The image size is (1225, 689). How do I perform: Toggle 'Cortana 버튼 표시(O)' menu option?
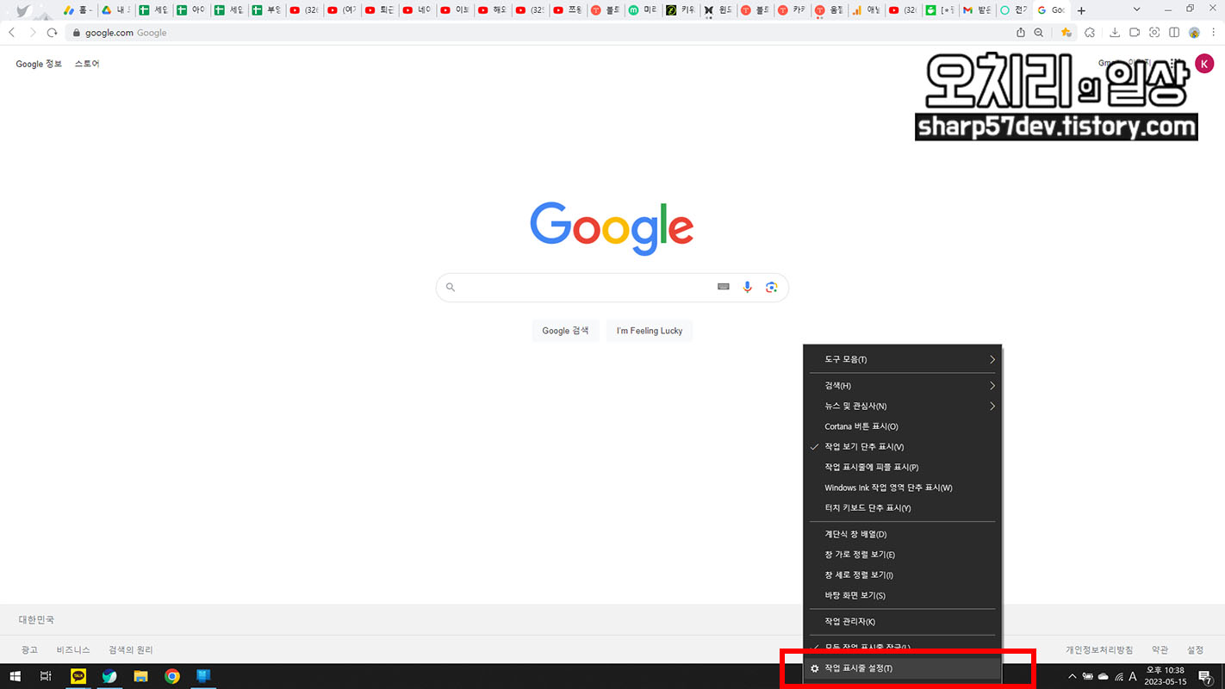[x=902, y=426]
